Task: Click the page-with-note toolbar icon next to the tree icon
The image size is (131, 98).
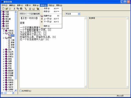Action: tap(30, 9)
